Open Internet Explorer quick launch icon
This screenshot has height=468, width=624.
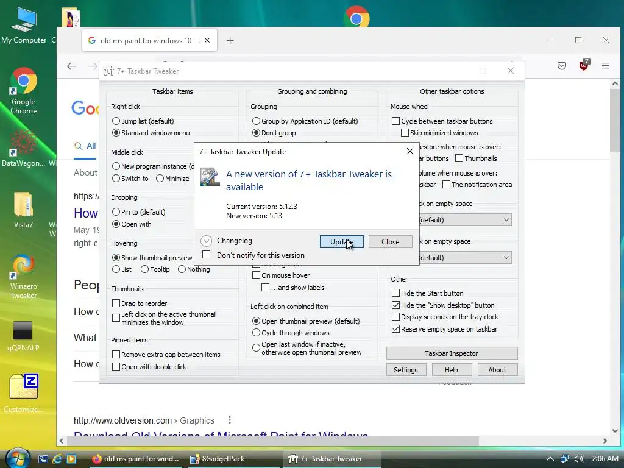[x=57, y=459]
